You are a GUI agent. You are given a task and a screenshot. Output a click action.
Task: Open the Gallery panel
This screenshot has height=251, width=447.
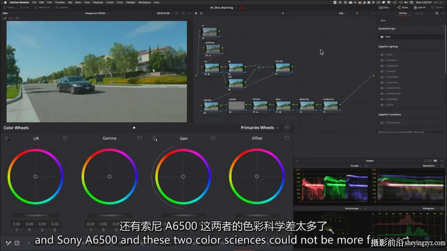[9, 7]
